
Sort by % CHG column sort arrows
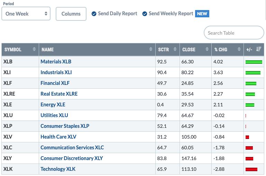click(239, 49)
